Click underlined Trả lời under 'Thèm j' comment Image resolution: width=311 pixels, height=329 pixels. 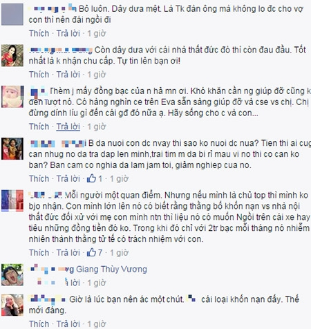click(x=68, y=126)
